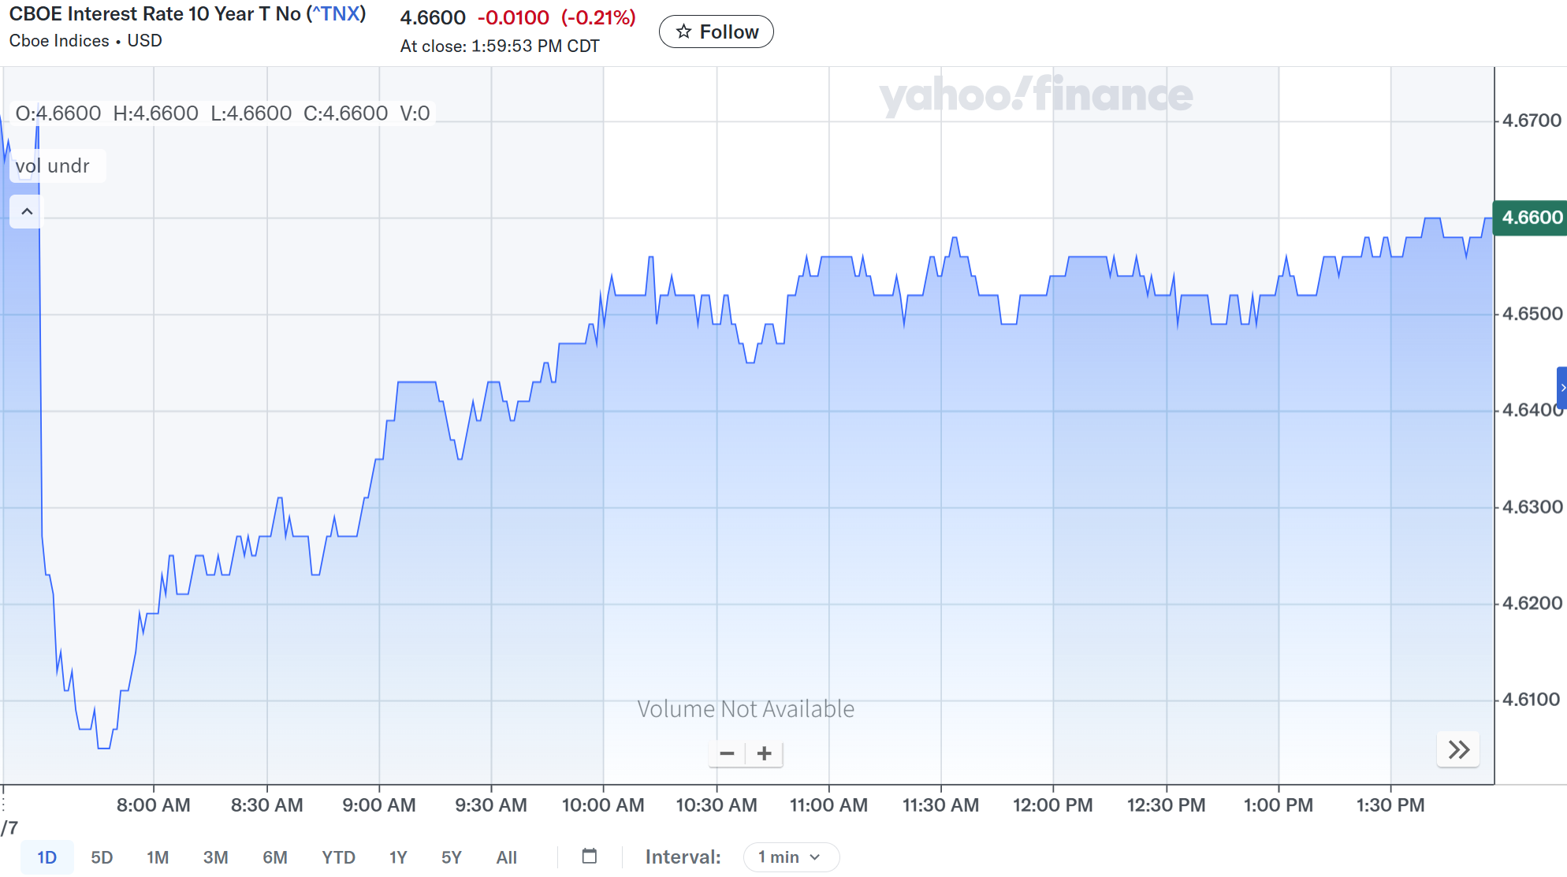1567x877 pixels.
Task: Click the 10:00 AM time axis label
Action: [x=603, y=805]
